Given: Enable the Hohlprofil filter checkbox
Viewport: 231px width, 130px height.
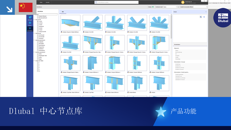Looking at the screenshot, I should coord(38,26).
